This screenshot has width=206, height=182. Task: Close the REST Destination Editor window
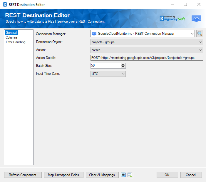(x=199, y=4)
